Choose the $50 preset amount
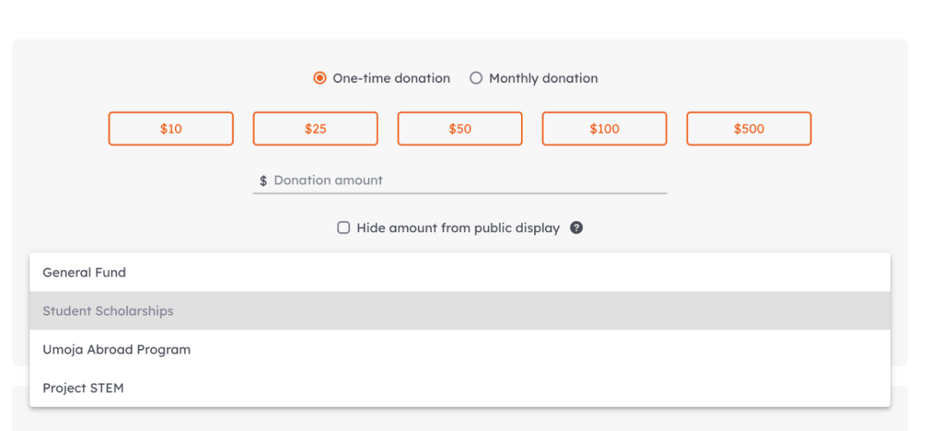929x431 pixels. (x=460, y=129)
